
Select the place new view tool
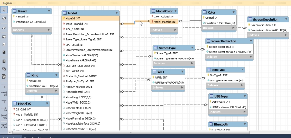pos(4,69)
